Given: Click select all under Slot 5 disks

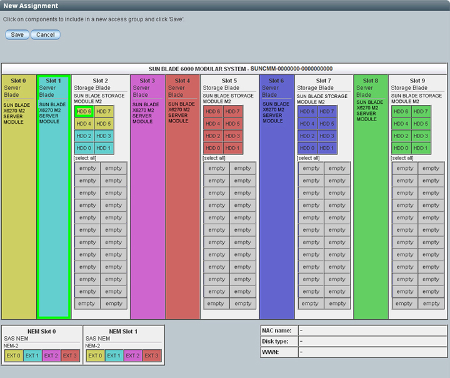Looking at the screenshot, I should 214,158.
